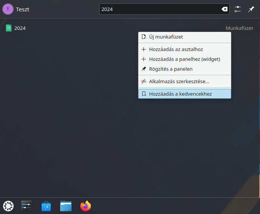Viewport: 260px width, 214px height.
Task: Launch System Settings from favorites bar
Action: pyautogui.click(x=26, y=206)
